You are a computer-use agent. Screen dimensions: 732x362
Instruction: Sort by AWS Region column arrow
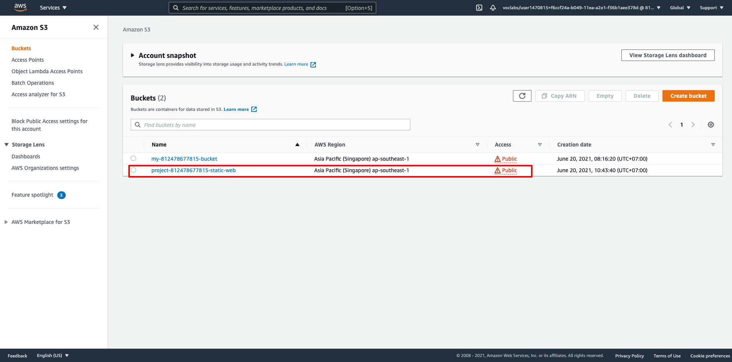pyautogui.click(x=478, y=145)
